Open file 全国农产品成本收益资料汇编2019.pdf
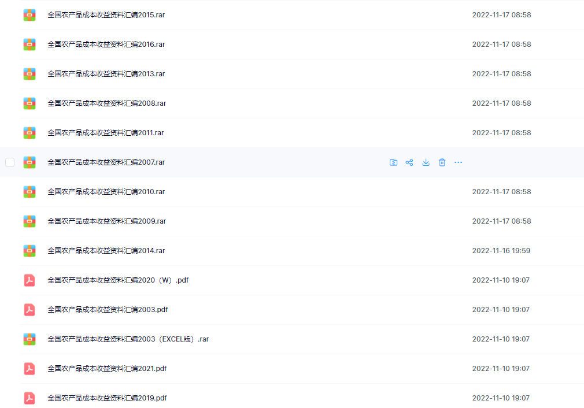The height and width of the screenshot is (408, 584). click(107, 398)
